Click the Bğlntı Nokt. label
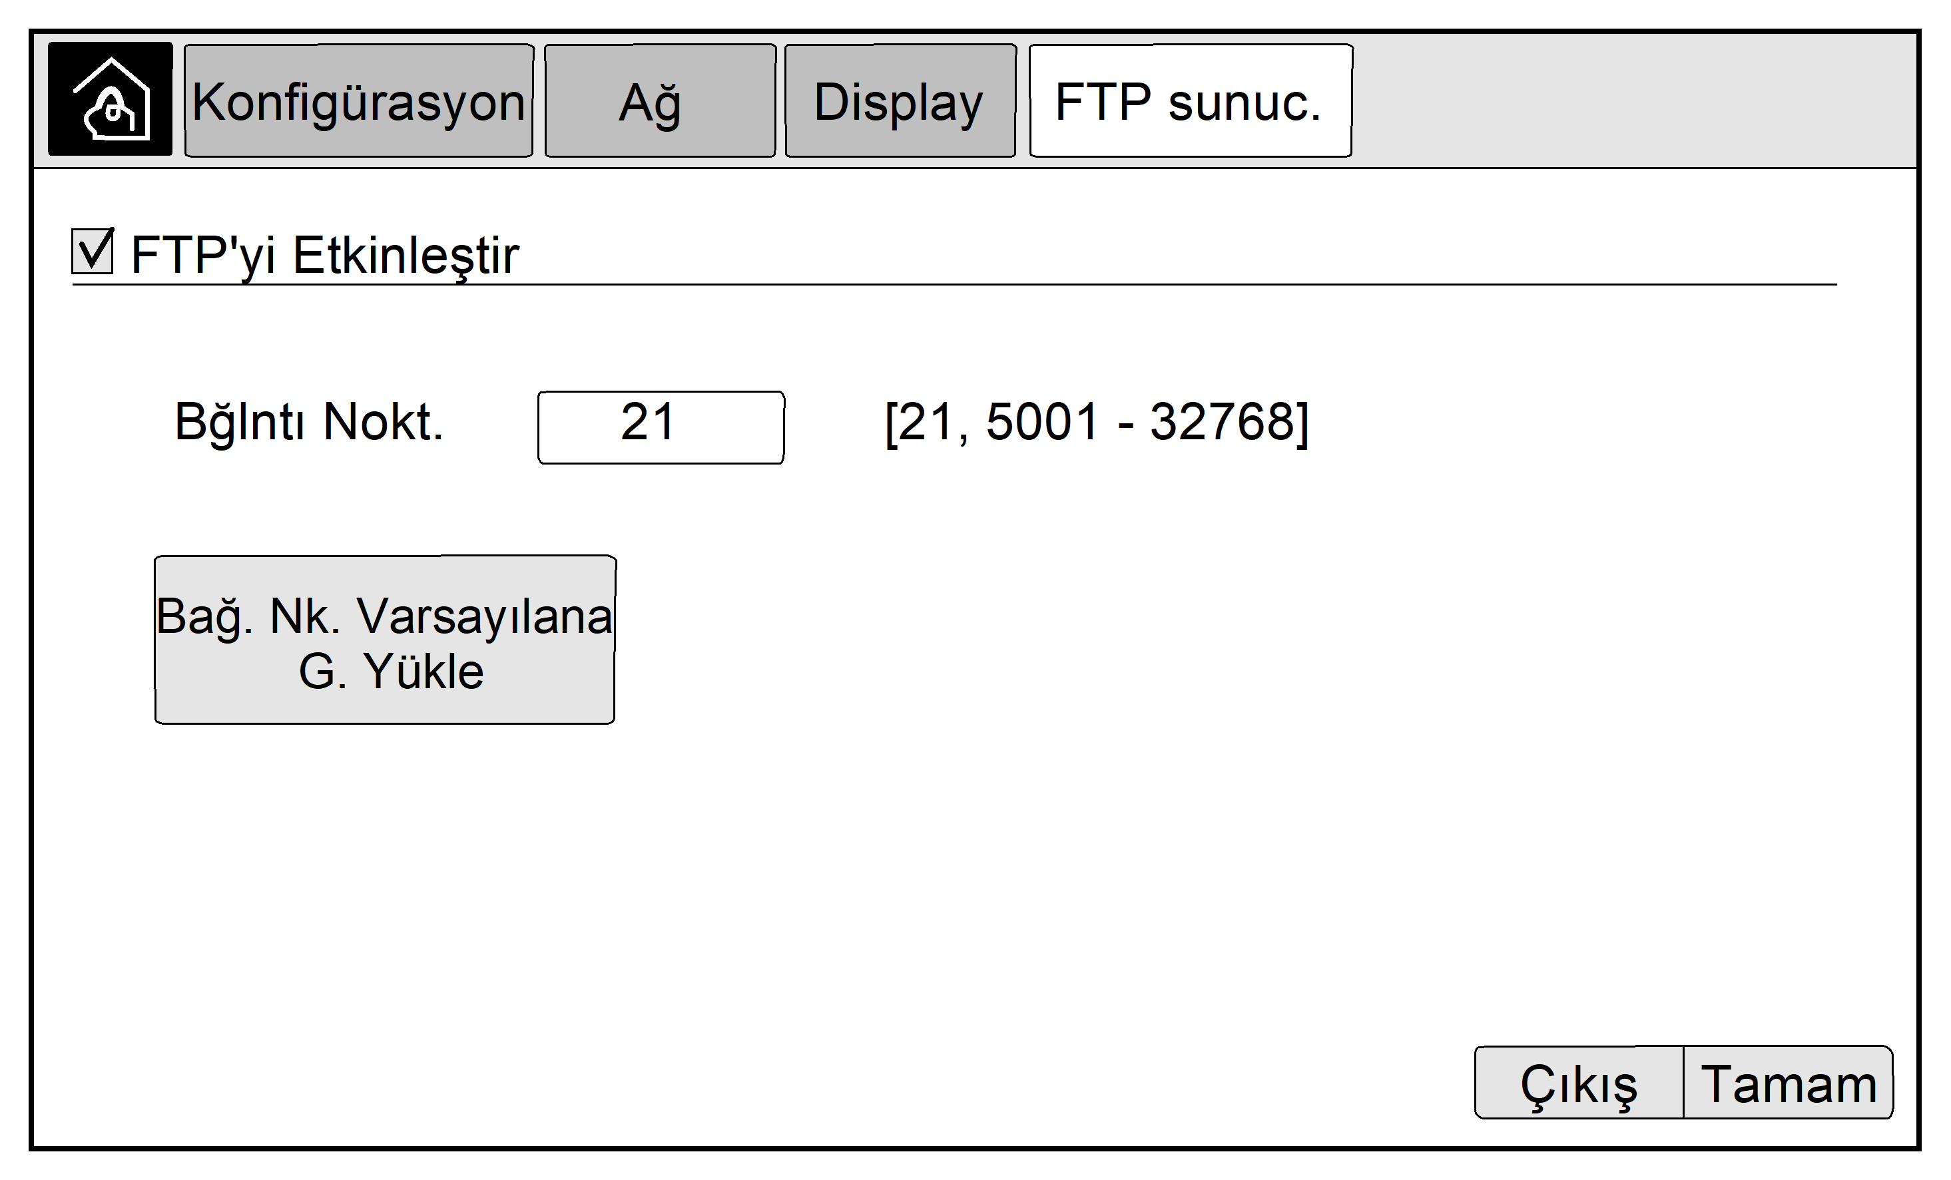This screenshot has width=1951, height=1180. [309, 422]
